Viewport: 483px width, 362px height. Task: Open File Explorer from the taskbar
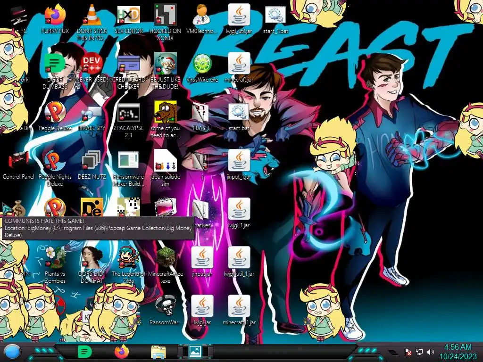pyautogui.click(x=158, y=352)
